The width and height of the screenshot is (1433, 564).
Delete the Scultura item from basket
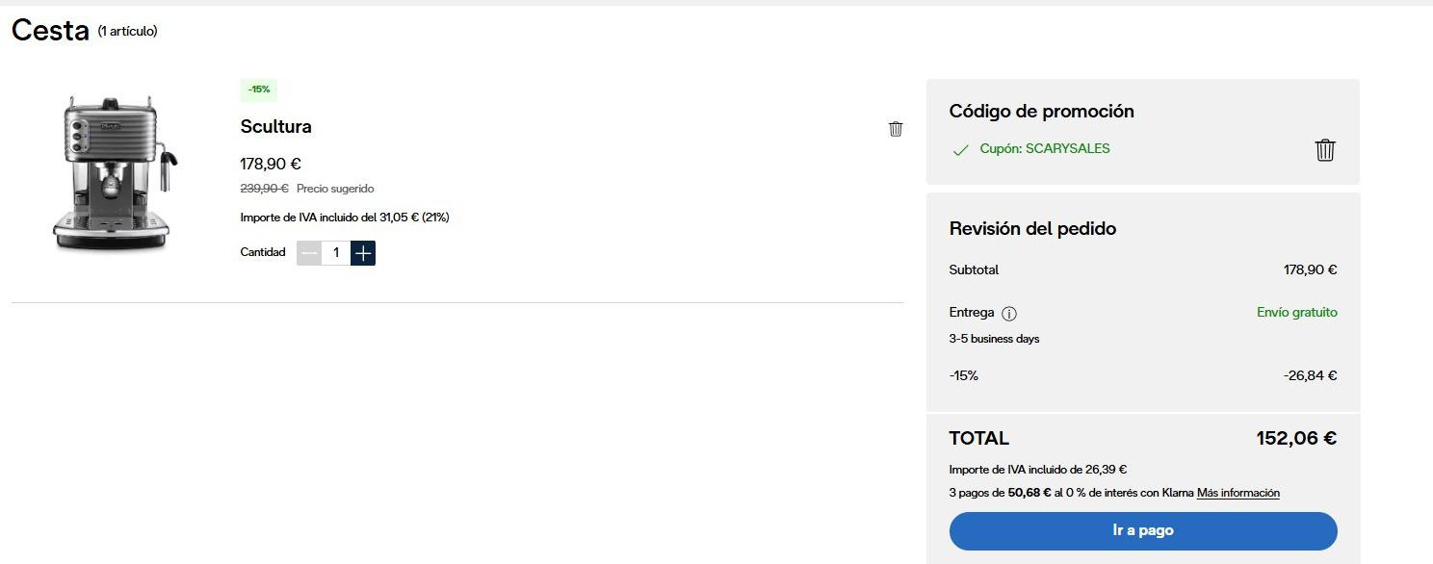click(896, 129)
